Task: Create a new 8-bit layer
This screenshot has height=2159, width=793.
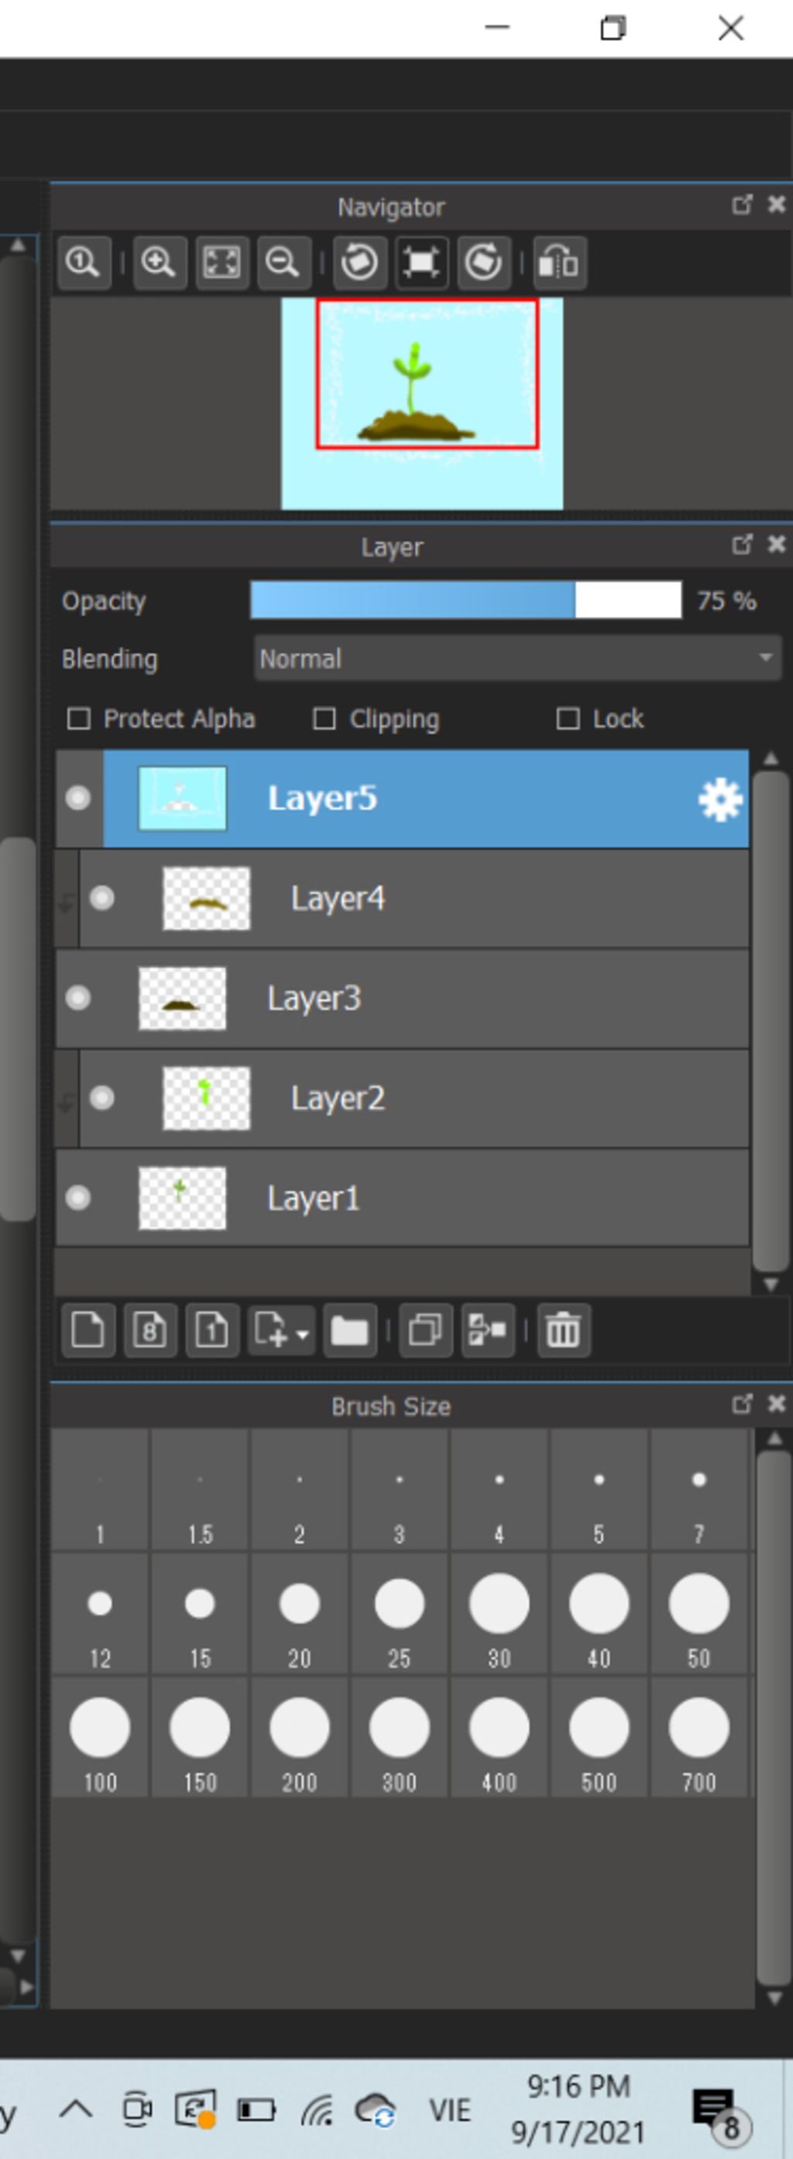Action: pos(150,1330)
